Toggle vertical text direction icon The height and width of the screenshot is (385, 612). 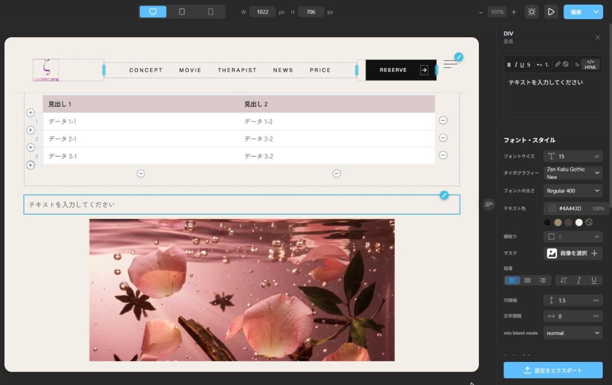(x=563, y=280)
